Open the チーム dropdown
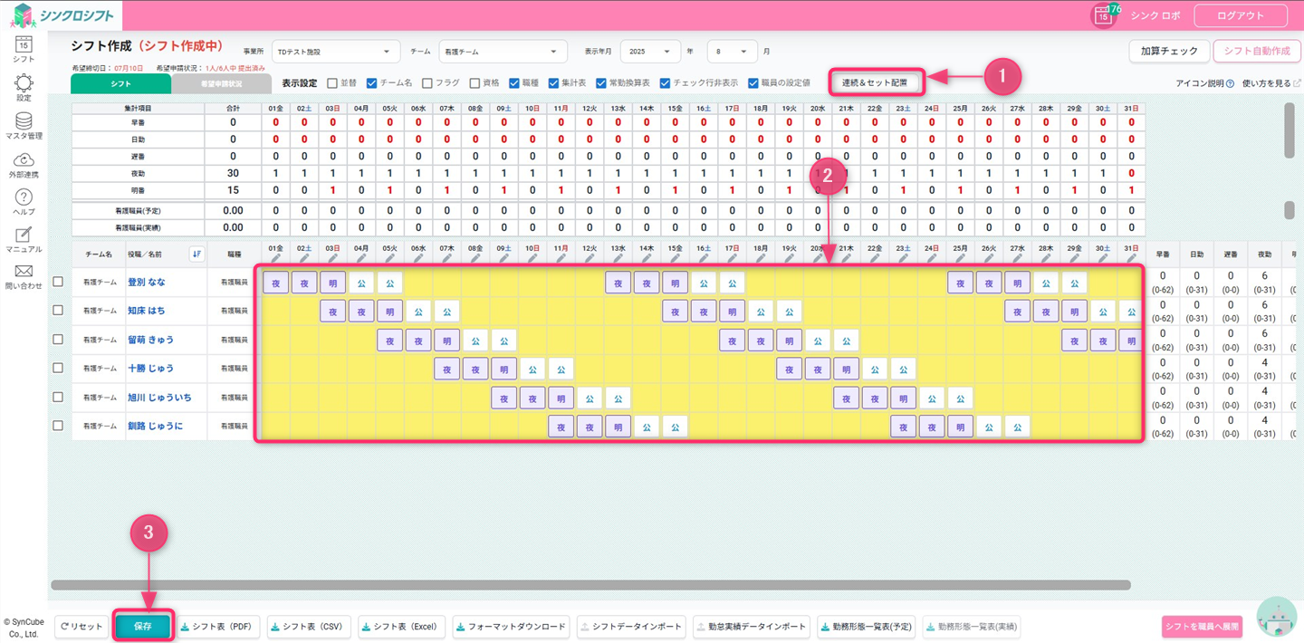The image size is (1304, 643). pos(503,52)
